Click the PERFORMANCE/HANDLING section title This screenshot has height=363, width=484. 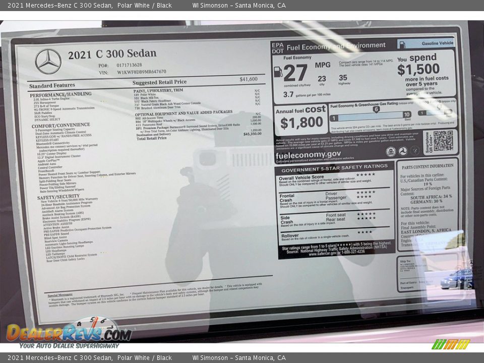[x=60, y=94]
